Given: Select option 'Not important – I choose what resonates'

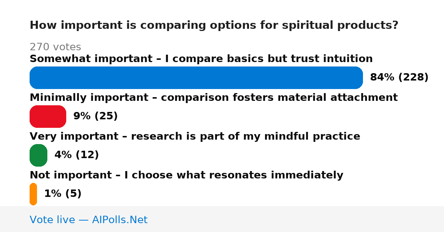Looking at the screenshot, I should coord(186,175).
